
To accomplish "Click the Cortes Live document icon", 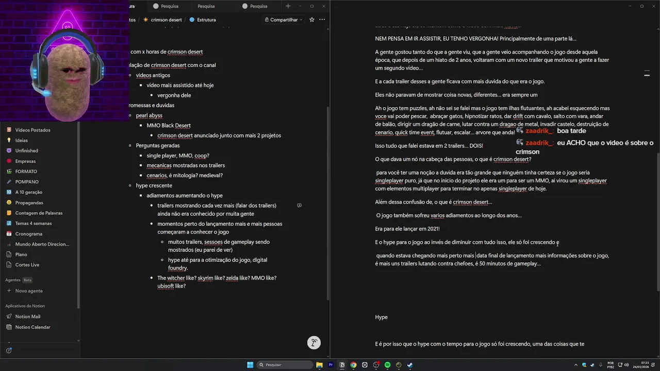I will click(x=9, y=264).
